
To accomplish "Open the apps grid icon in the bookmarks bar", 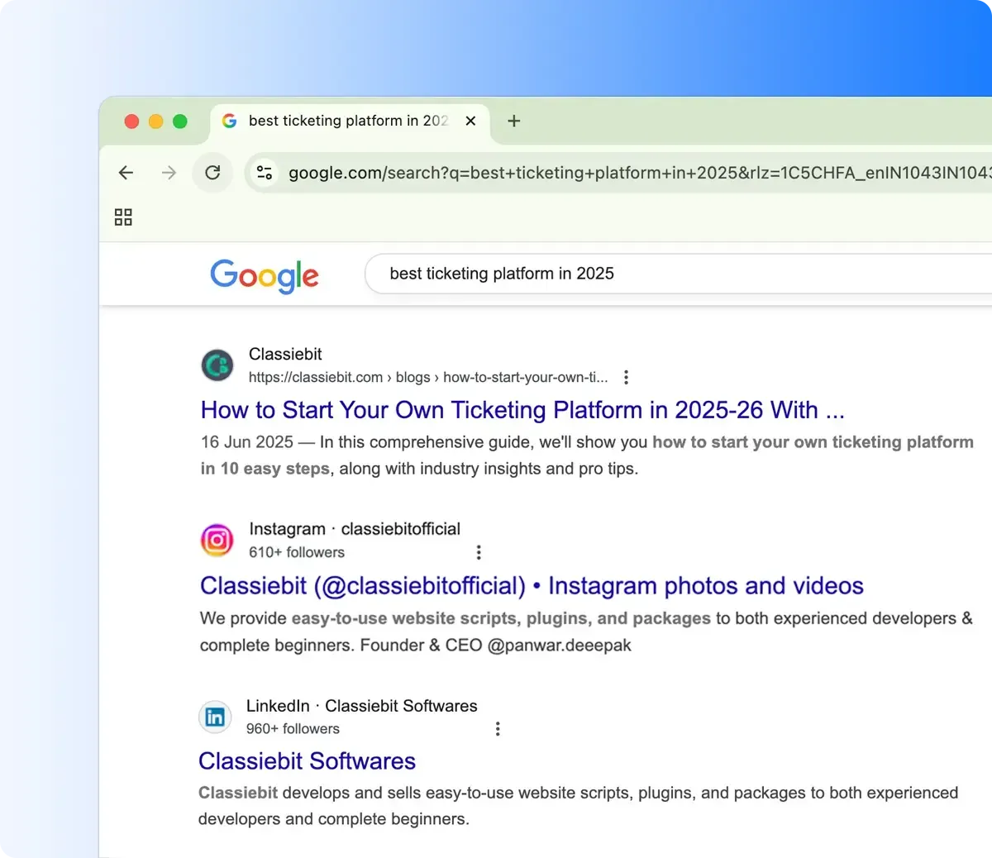I will pyautogui.click(x=123, y=217).
